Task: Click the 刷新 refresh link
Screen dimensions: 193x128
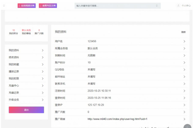Action: coord(183,32)
